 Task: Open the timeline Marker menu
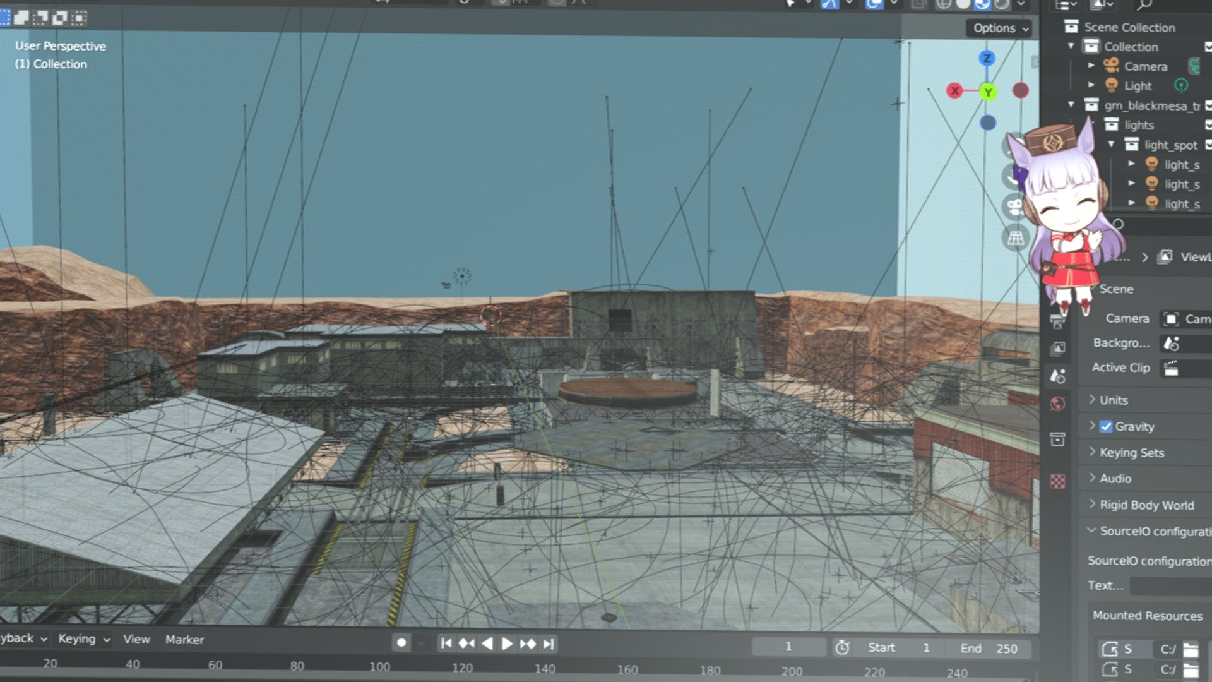(x=184, y=640)
